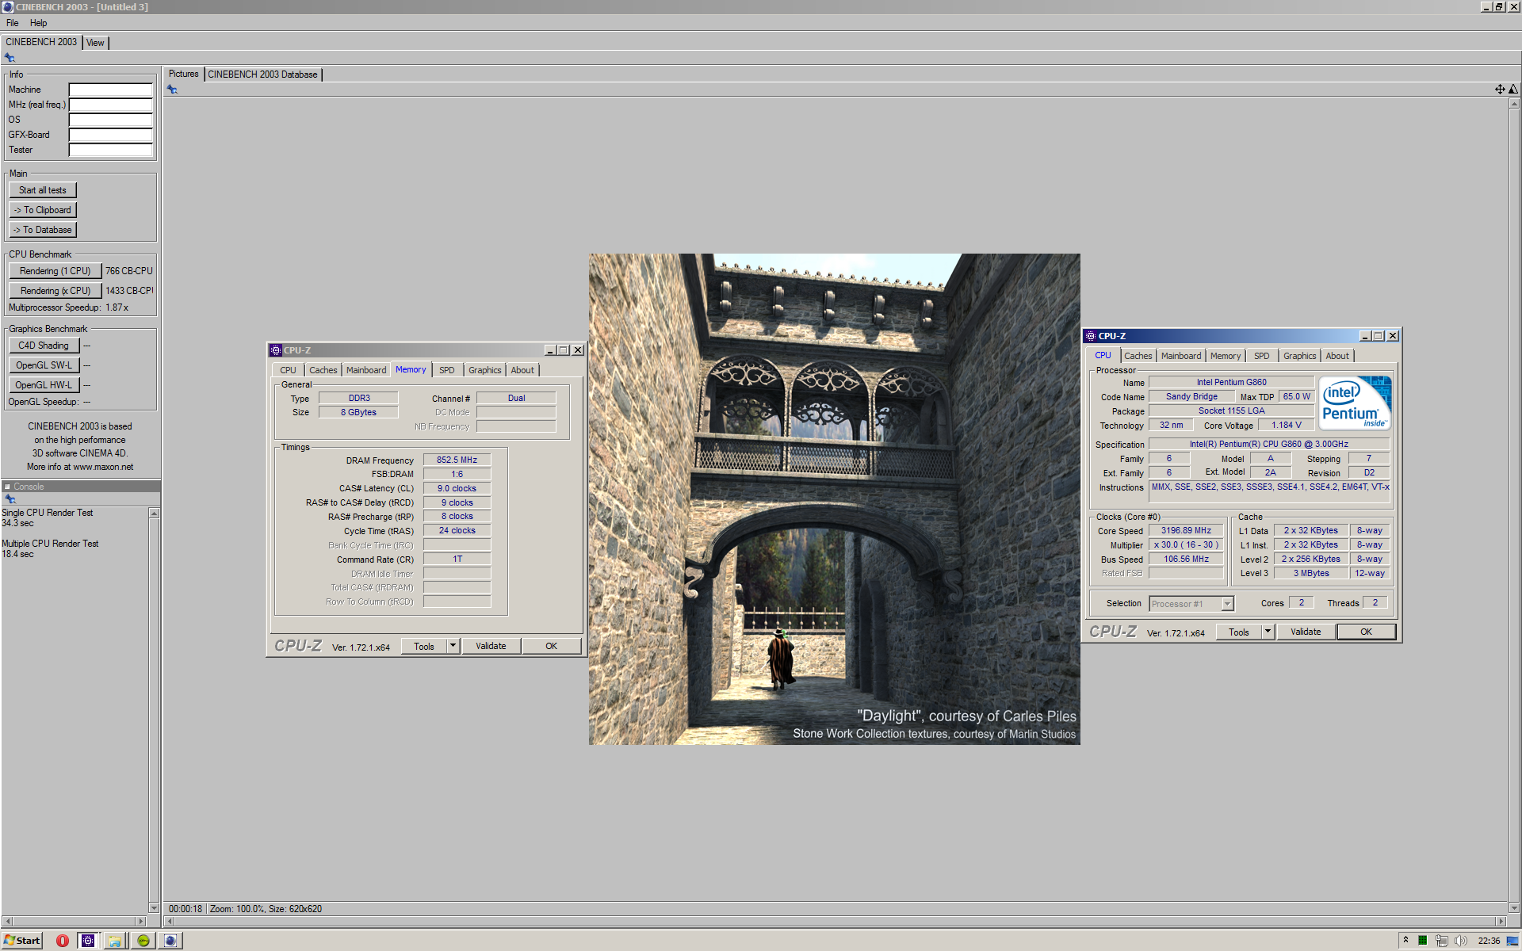Click Validate in the Memory CPU-Z window
Viewport: 1522px width, 951px height.
tap(491, 646)
